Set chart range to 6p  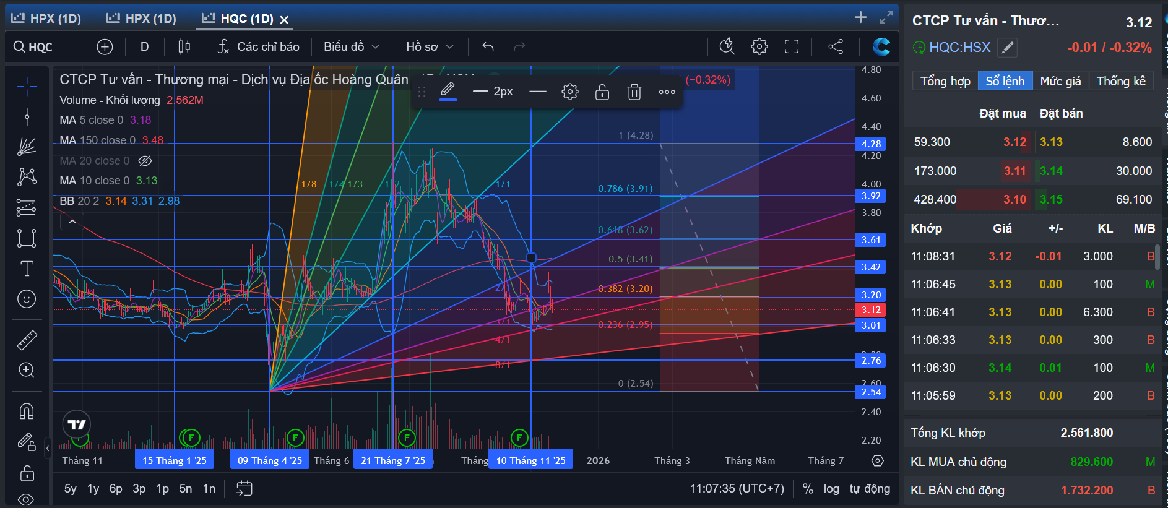(116, 489)
